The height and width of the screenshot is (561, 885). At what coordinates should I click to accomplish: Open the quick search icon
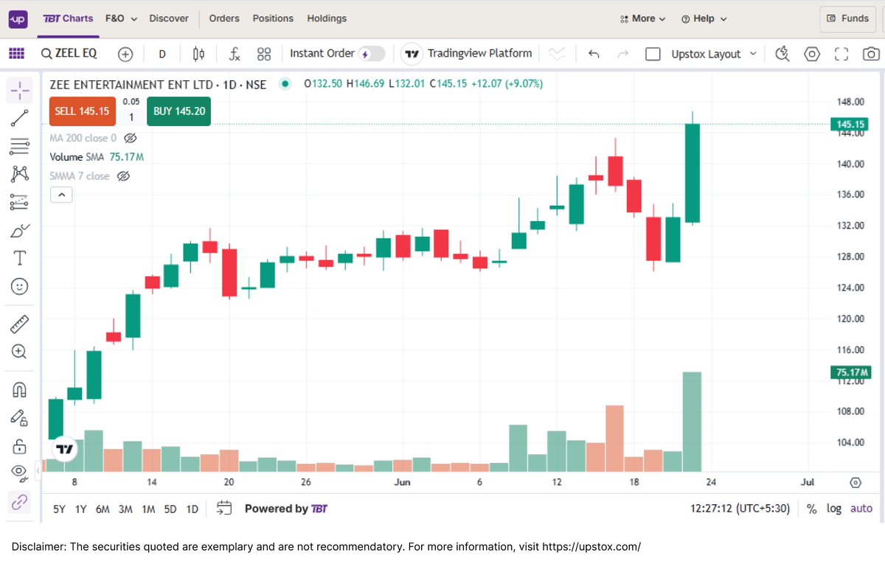click(x=783, y=54)
